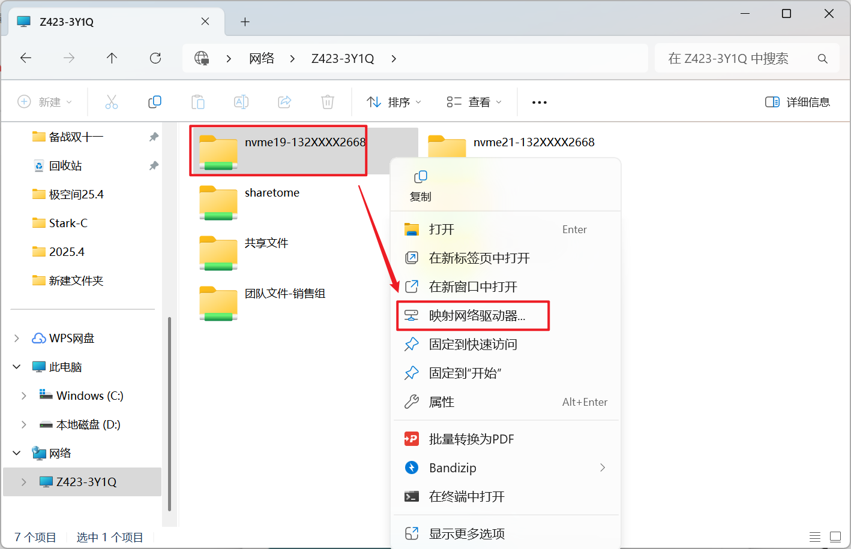Click the search magnifier icon

(823, 59)
